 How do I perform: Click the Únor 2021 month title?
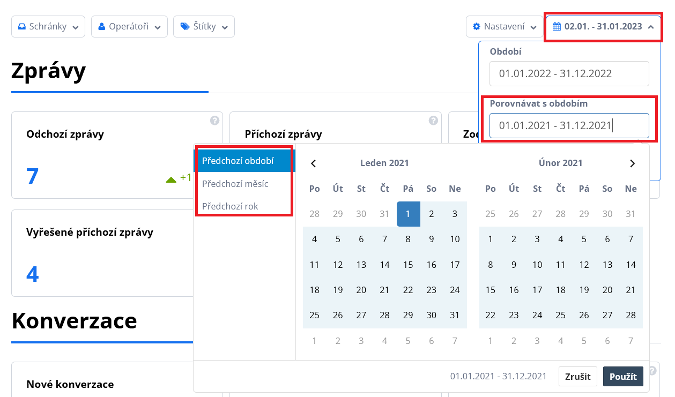(x=561, y=163)
